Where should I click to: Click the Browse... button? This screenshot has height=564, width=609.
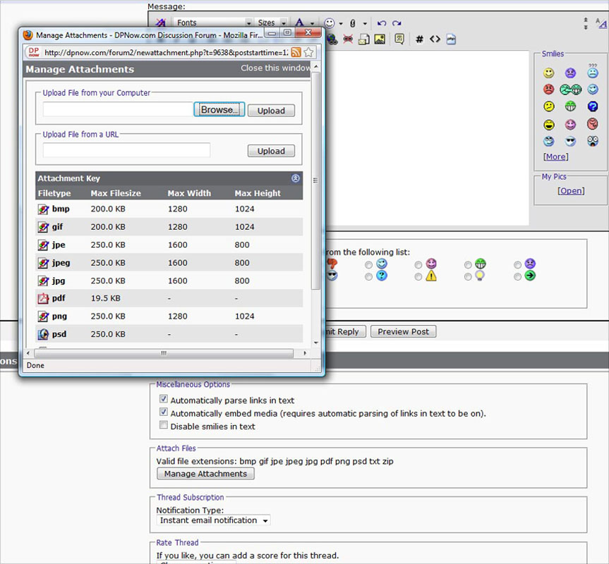tap(219, 110)
